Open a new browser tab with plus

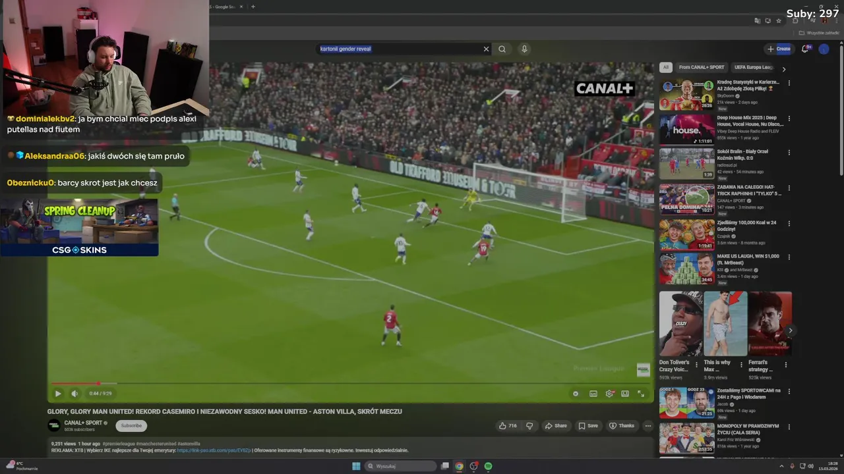click(253, 7)
